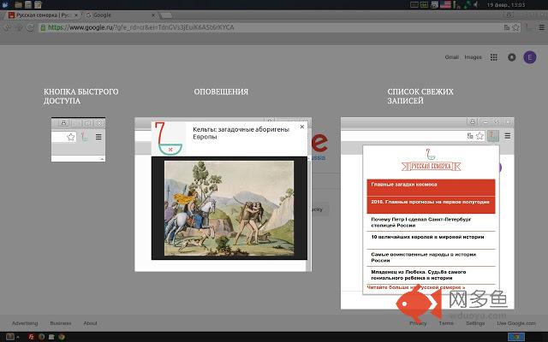Open the Privacy footer link
Screen dimensions: 548x342
(x=418, y=323)
